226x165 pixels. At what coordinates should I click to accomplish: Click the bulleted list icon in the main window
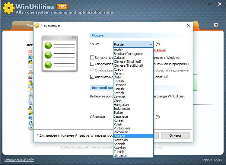[x=30, y=67]
